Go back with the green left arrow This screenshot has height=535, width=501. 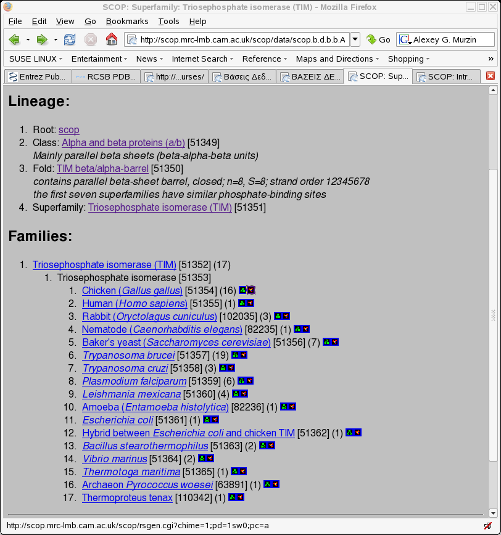(14, 39)
